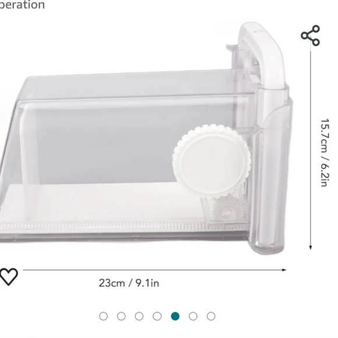Open the last carousel dot
The height and width of the screenshot is (338, 338).
click(211, 316)
